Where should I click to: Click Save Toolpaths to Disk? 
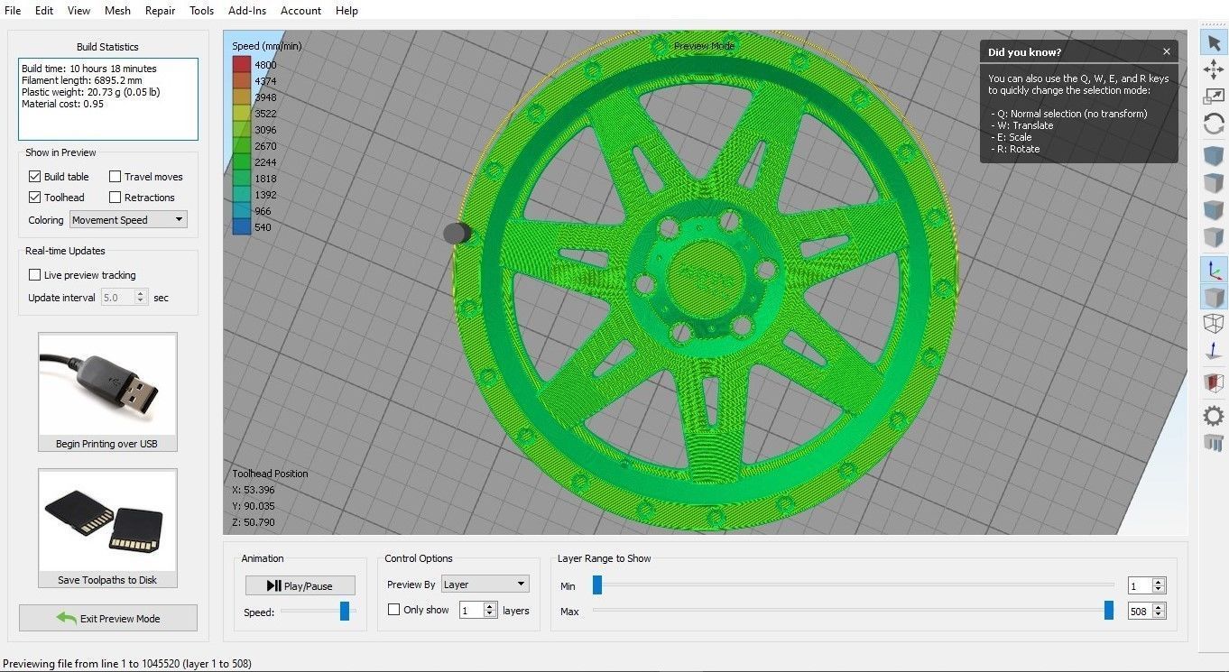(x=107, y=580)
